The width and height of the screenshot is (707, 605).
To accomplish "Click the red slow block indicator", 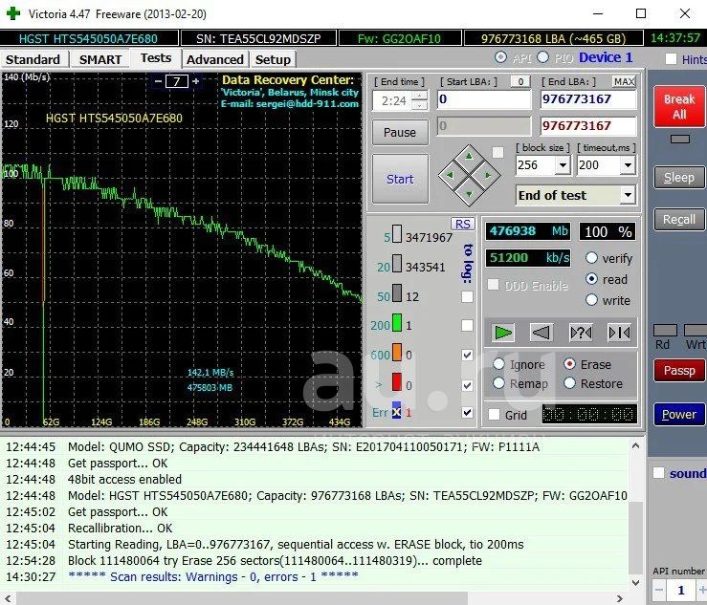I will (397, 382).
